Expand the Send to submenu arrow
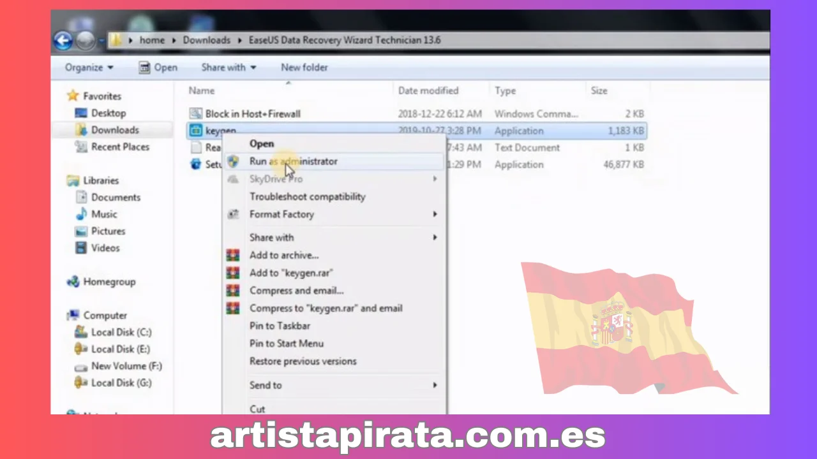This screenshot has height=459, width=817. coord(435,386)
